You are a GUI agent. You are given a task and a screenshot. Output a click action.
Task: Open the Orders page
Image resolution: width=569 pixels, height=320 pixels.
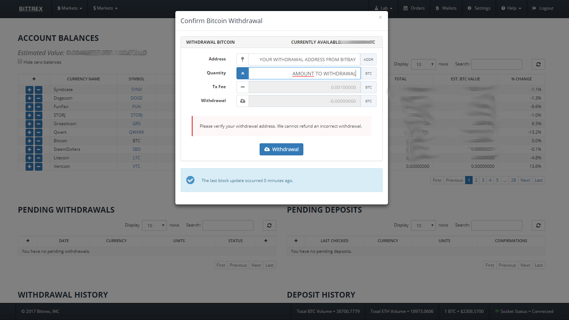click(414, 8)
